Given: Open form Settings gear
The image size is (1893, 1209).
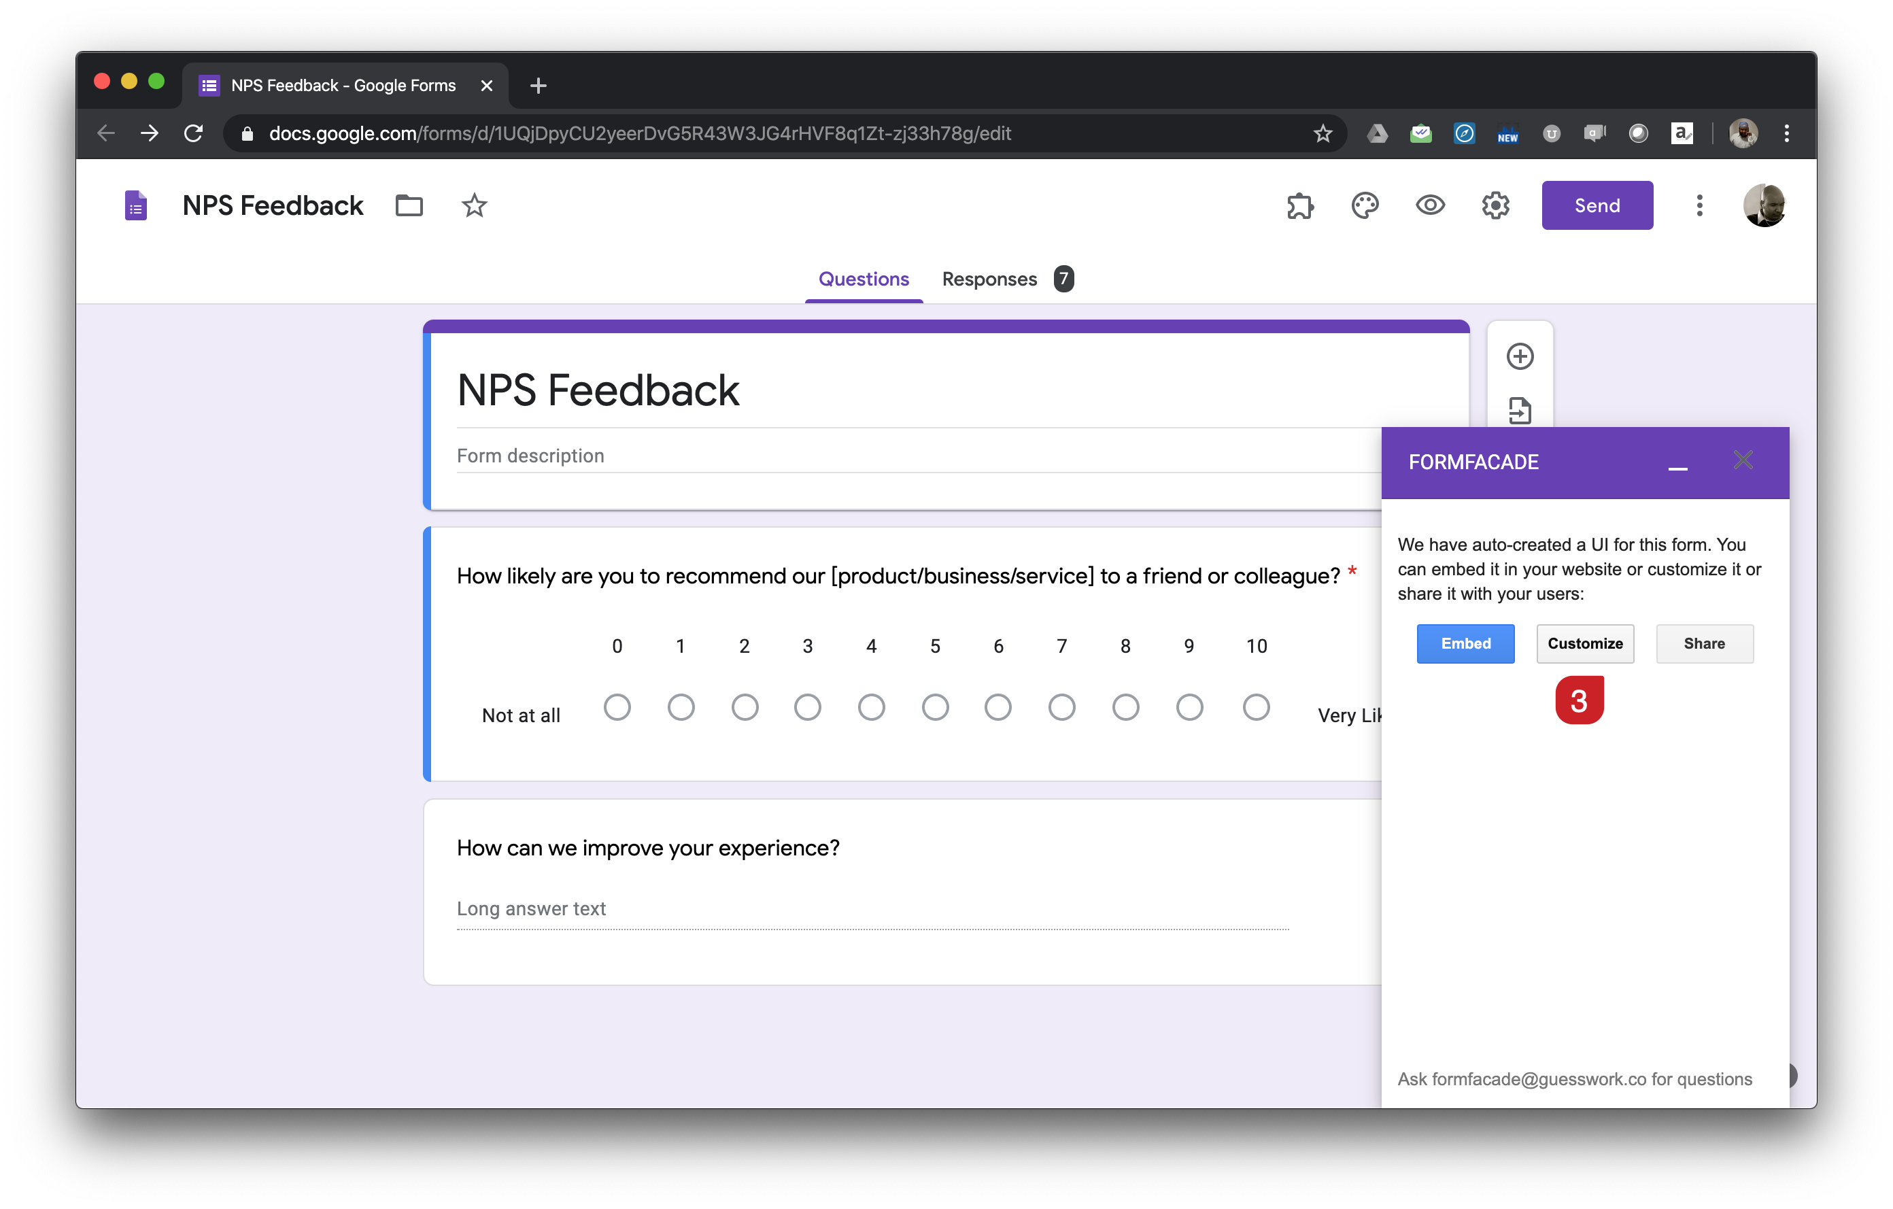Looking at the screenshot, I should click(1495, 205).
